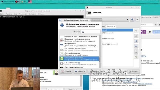Image resolution: width=160 pixels, height=90 pixels.
Task: Click the volume speaker icon in top panel
Action: [x=25, y=2]
